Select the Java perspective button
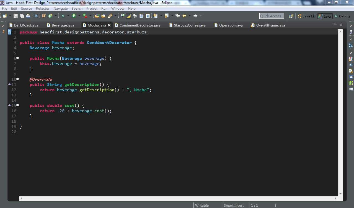The height and width of the screenshot is (208, 354). (x=325, y=16)
